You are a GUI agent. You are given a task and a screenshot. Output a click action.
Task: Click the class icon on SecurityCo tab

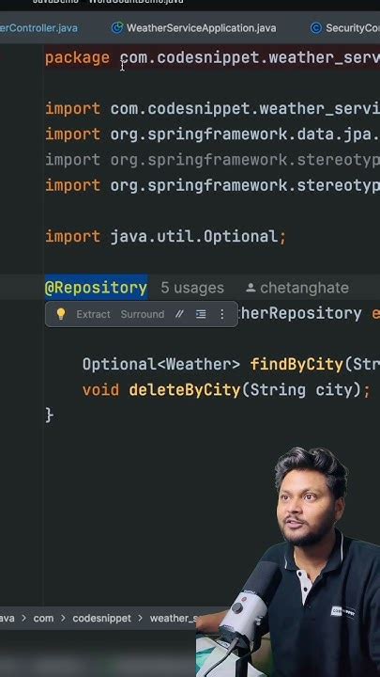[316, 28]
